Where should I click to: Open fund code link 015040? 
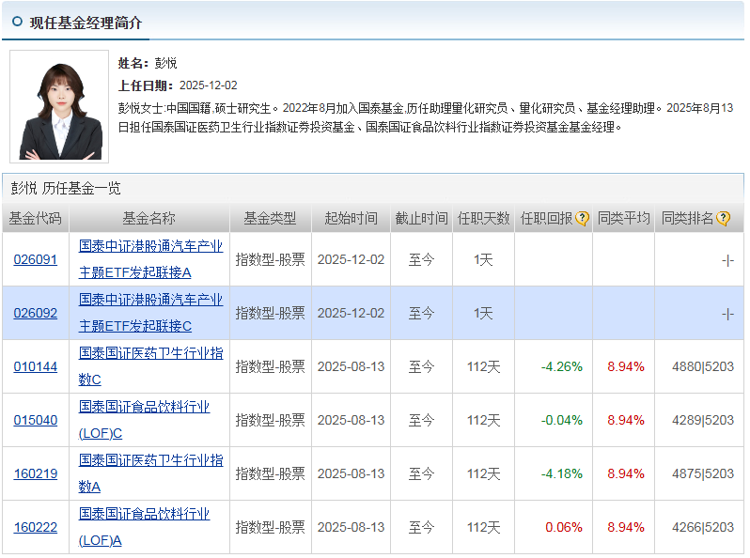coord(36,420)
